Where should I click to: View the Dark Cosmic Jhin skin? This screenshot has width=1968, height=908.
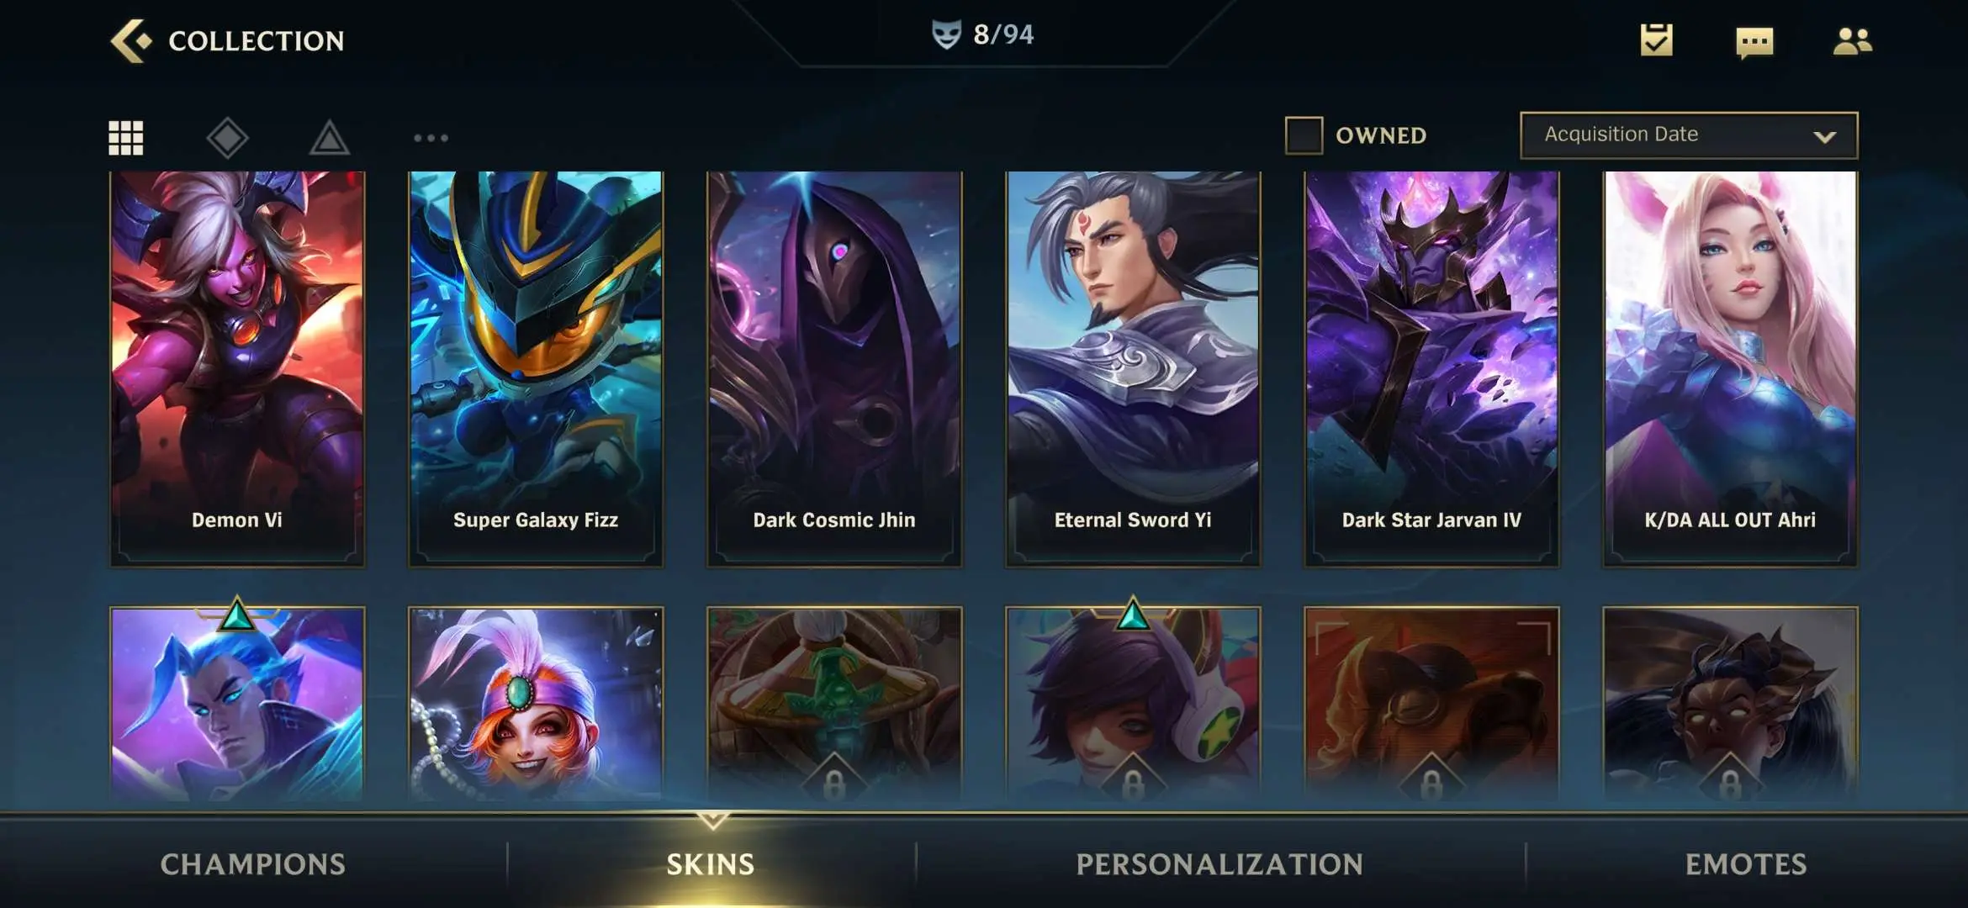[x=834, y=368]
